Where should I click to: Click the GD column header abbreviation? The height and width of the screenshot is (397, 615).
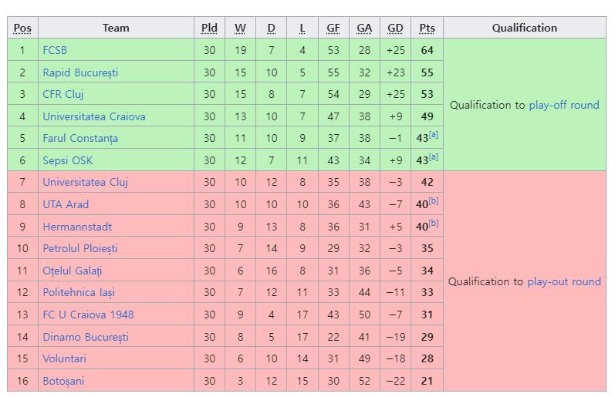(x=395, y=28)
